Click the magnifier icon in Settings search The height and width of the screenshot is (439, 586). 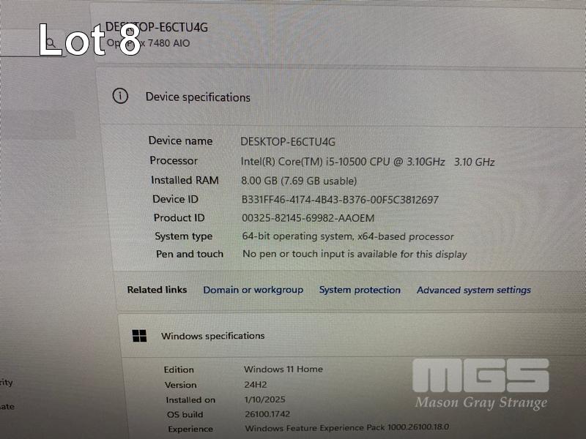pos(51,43)
